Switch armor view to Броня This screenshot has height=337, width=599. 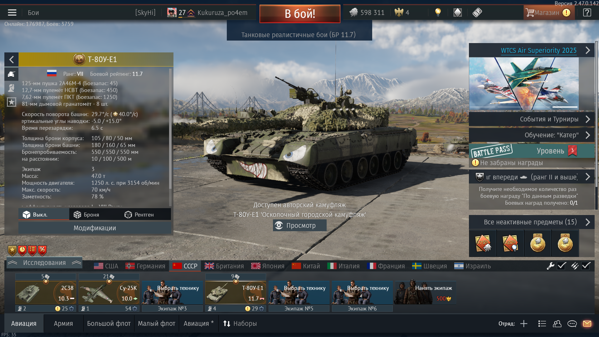[86, 215]
